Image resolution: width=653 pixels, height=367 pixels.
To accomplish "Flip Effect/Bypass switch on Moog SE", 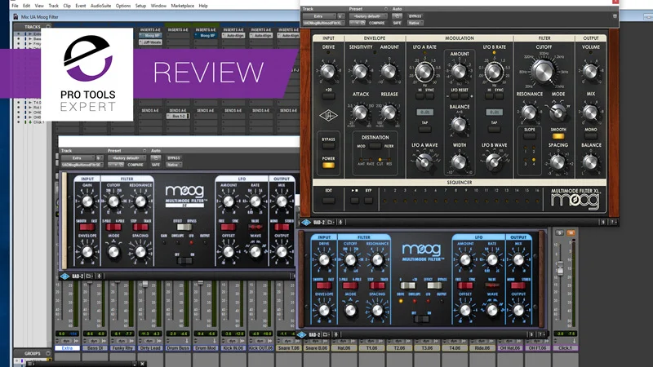I will (x=184, y=227).
